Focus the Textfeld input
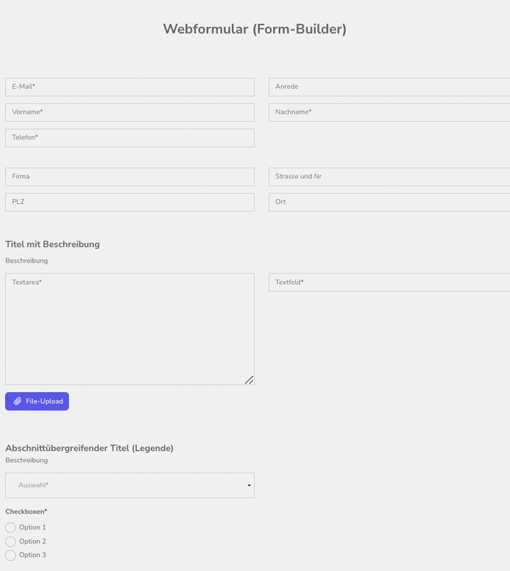The height and width of the screenshot is (571, 510). pos(389,283)
